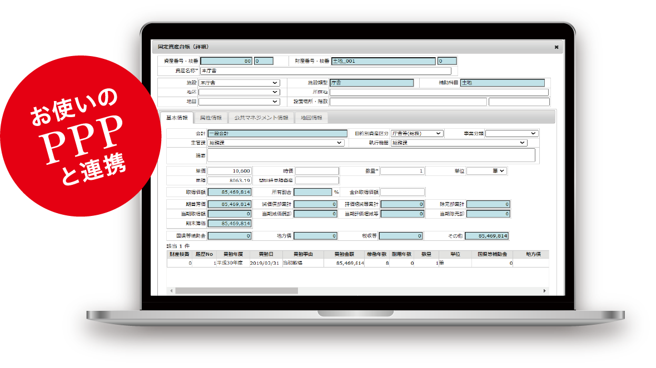Open the 公共マネジメント情報 tab
Screen dimensions: 656x368
(261, 118)
